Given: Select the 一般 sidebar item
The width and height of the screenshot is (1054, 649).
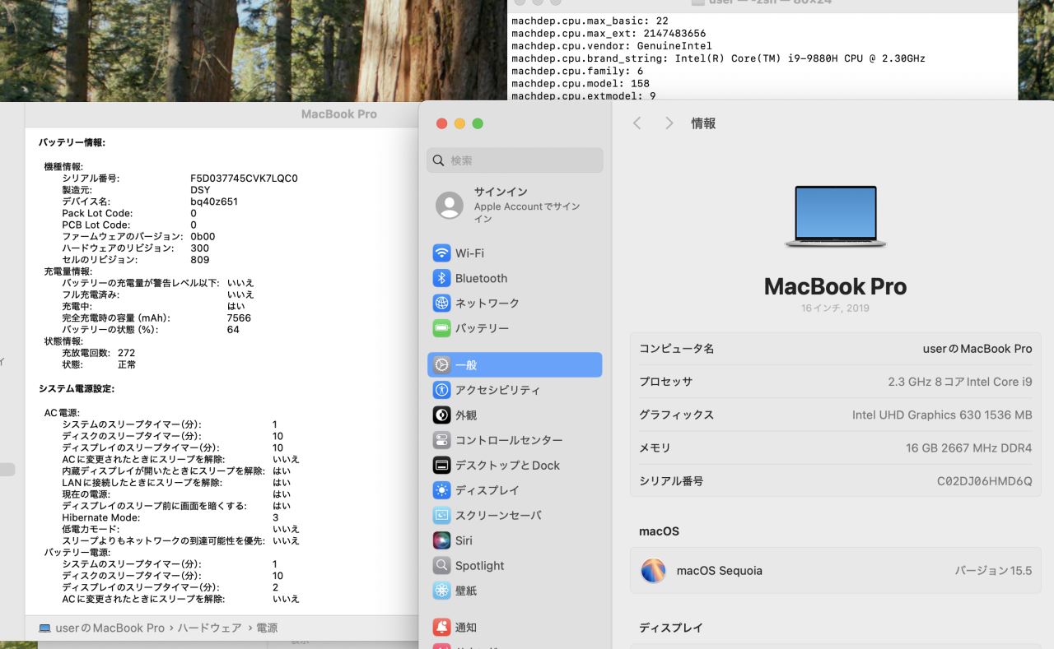Looking at the screenshot, I should pos(515,364).
